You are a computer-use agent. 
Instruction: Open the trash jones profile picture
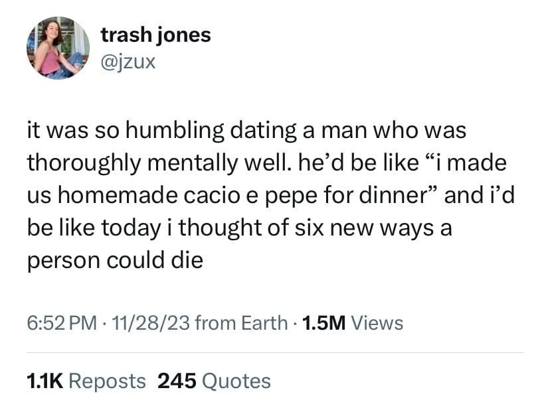58,48
